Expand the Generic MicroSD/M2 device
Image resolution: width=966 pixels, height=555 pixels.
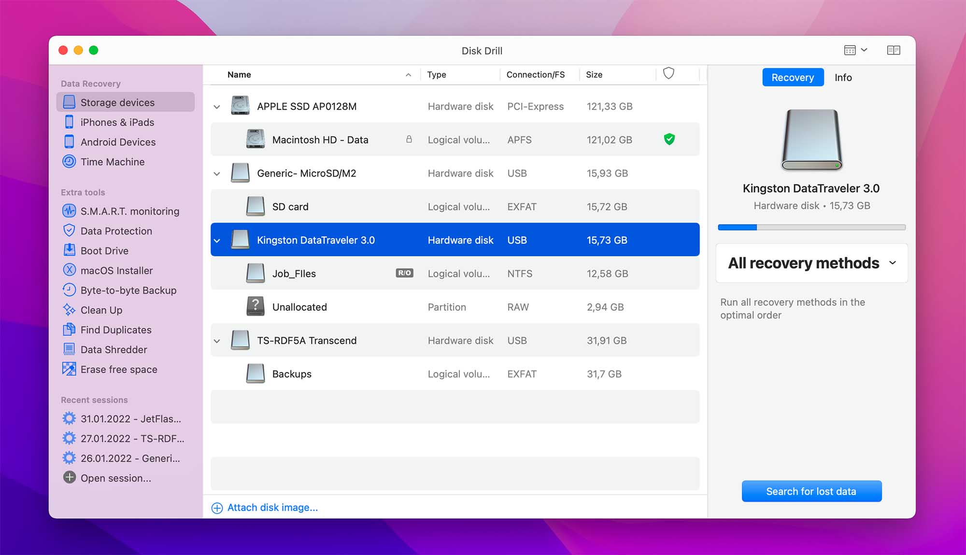(216, 172)
